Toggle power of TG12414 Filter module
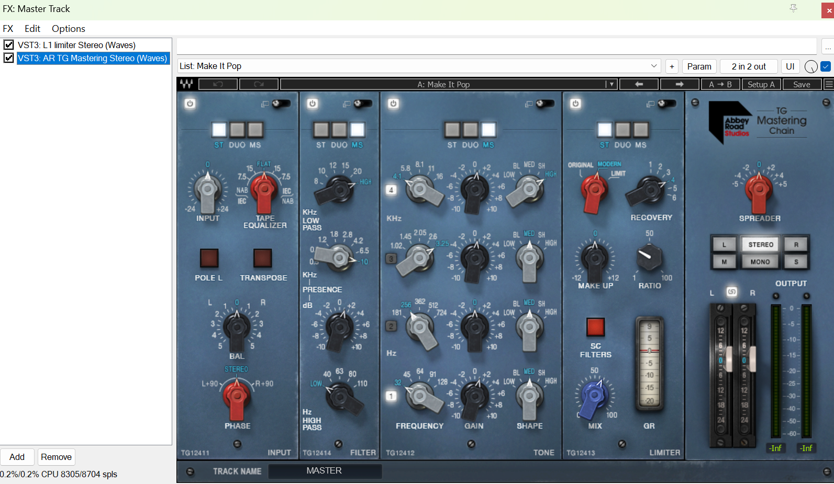The image size is (834, 484). point(313,103)
